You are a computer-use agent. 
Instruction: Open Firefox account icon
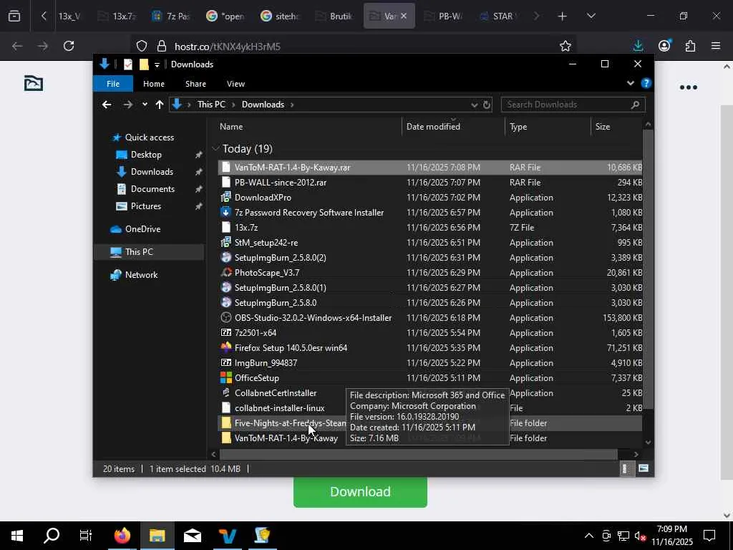coord(664,46)
